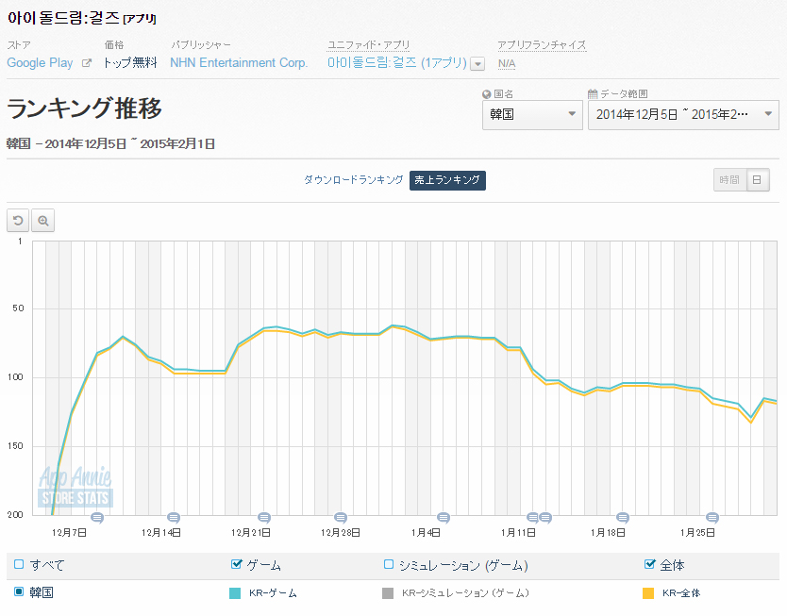
Task: Open event note bubble near 1月4日
Action: (444, 517)
